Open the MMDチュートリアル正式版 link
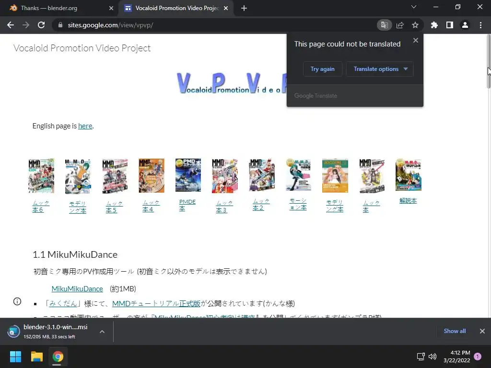The width and height of the screenshot is (491, 368). point(156,303)
